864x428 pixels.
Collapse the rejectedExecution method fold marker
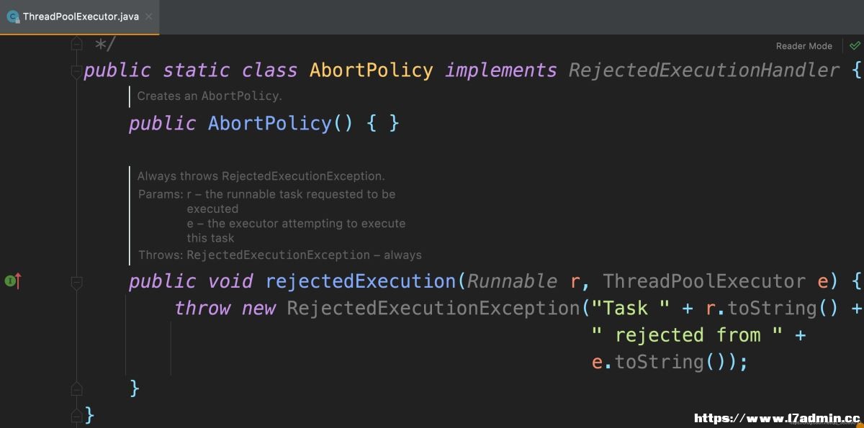(x=76, y=282)
